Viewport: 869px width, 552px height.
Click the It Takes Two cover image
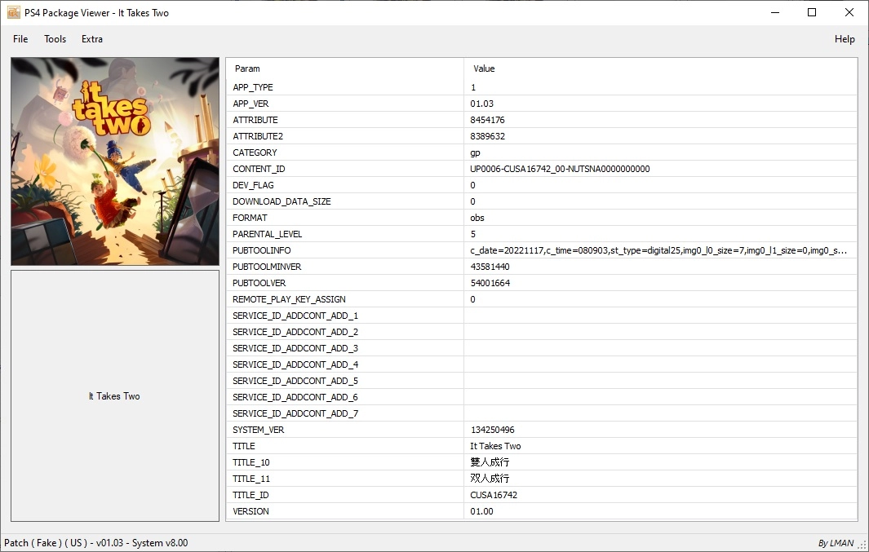[115, 161]
